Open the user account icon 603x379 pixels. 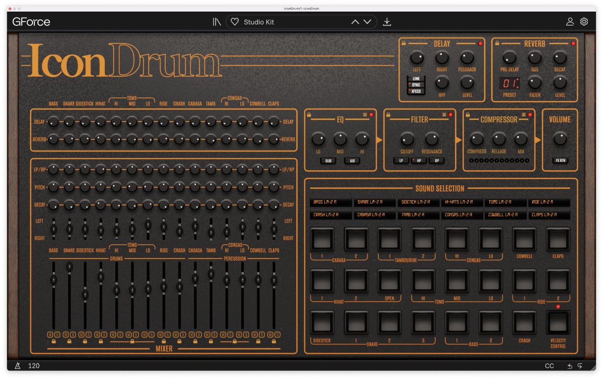click(x=570, y=22)
